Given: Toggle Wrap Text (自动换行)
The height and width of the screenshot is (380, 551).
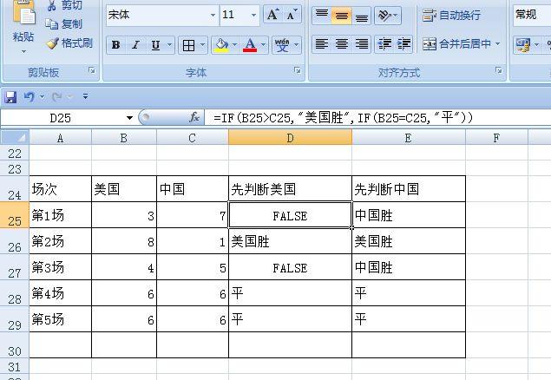Looking at the screenshot, I should coord(451,15).
